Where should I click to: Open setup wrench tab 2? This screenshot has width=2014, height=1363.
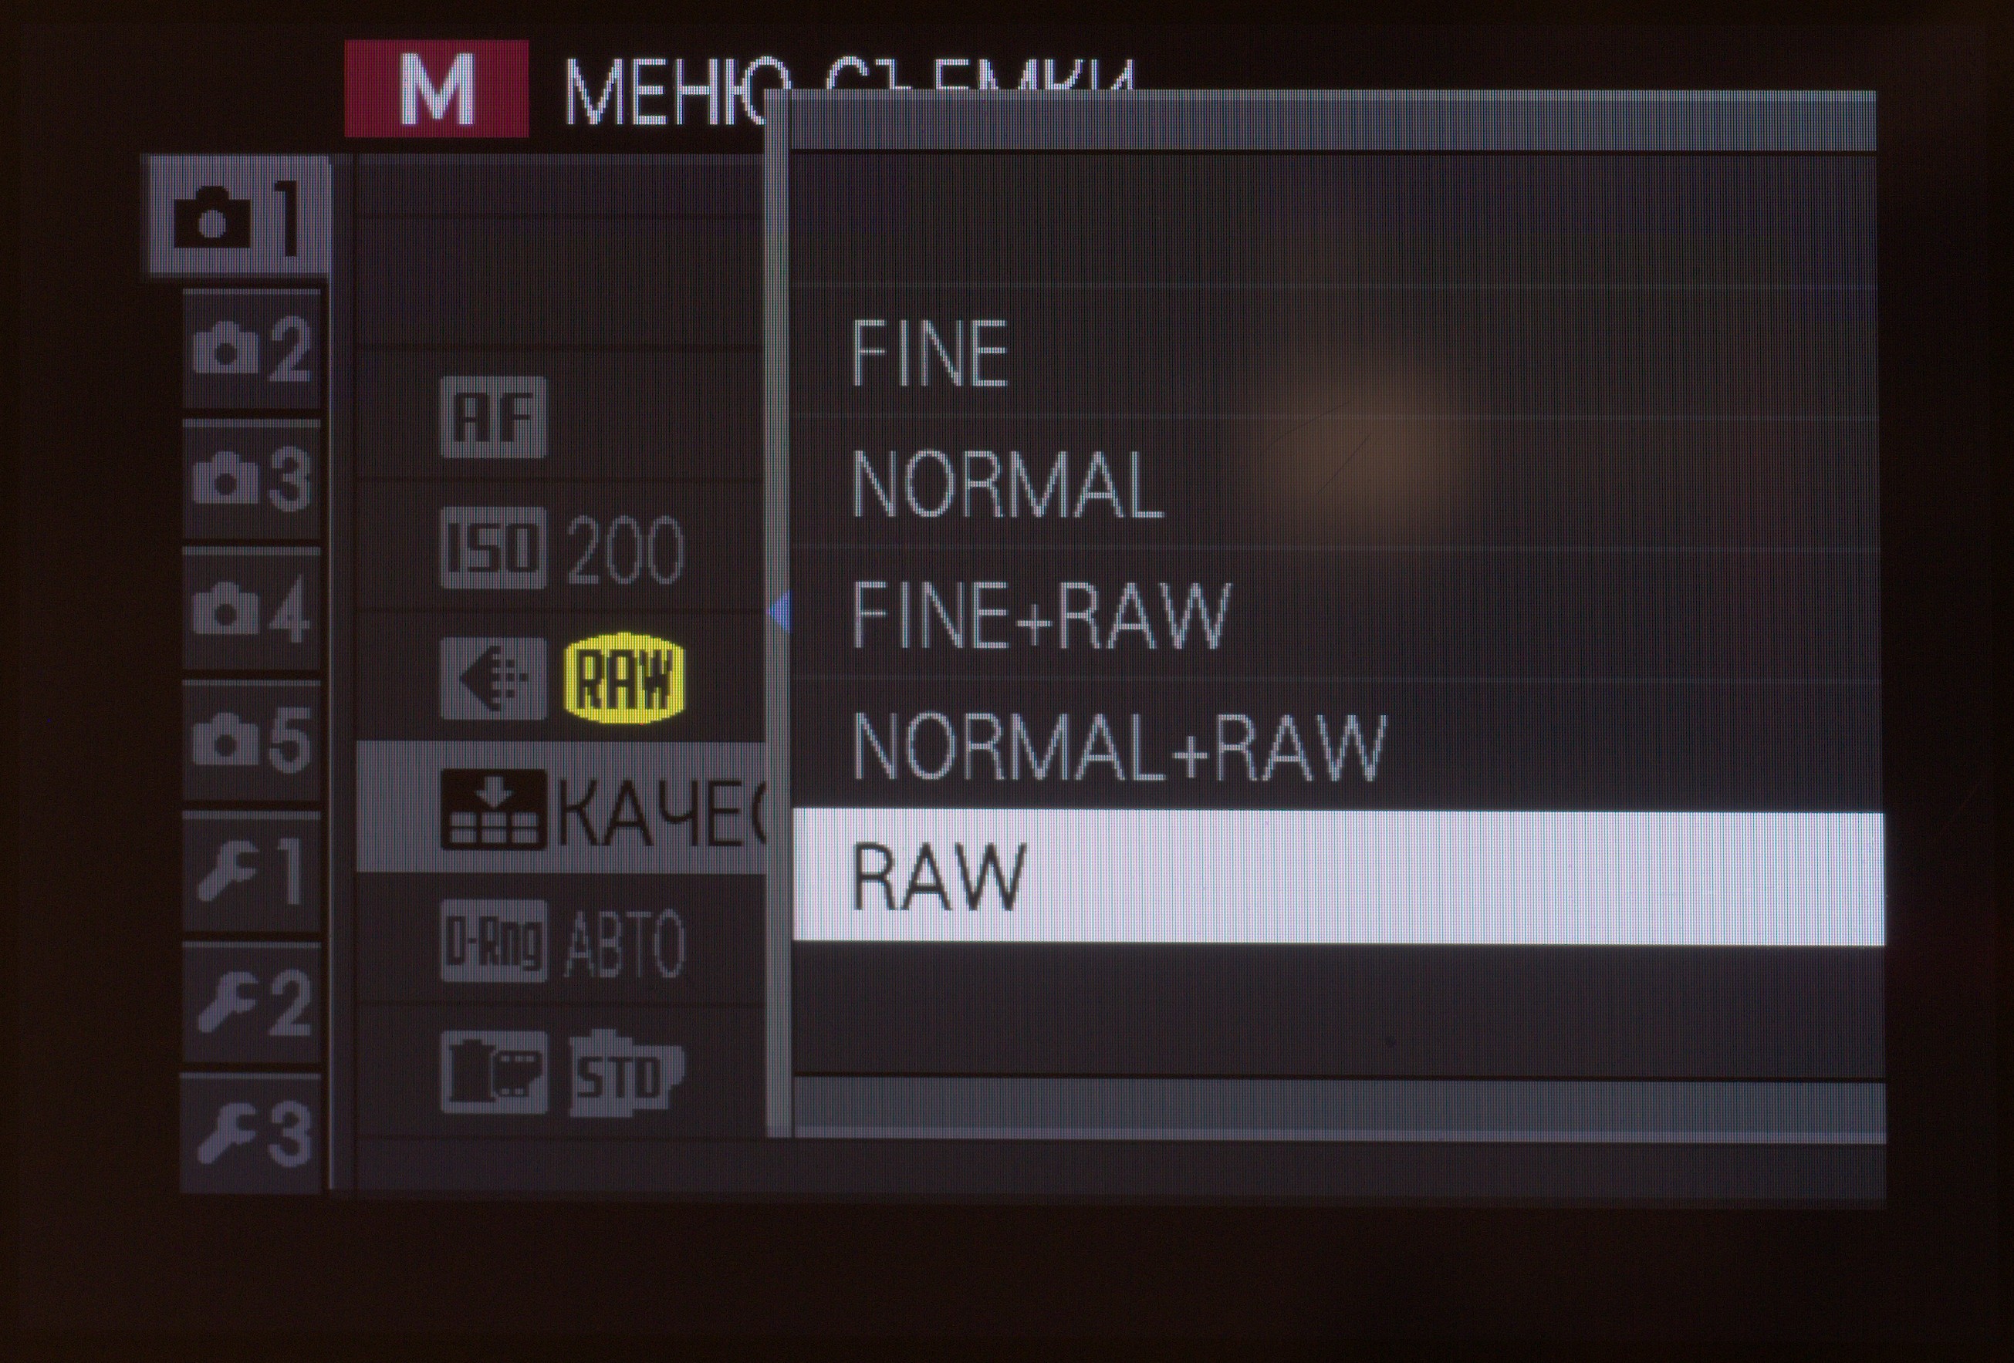tap(252, 1004)
